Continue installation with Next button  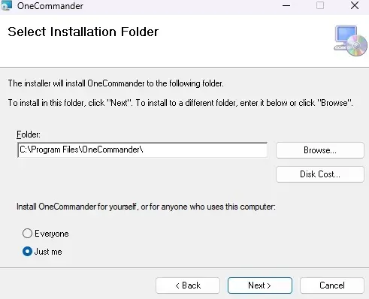(260, 285)
